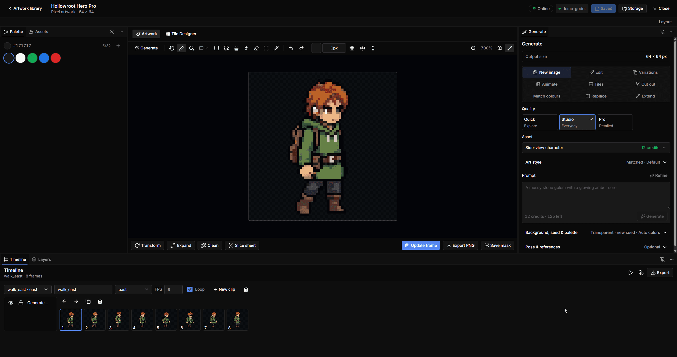Switch to the Assets tab
The image size is (677, 357).
pyautogui.click(x=39, y=32)
